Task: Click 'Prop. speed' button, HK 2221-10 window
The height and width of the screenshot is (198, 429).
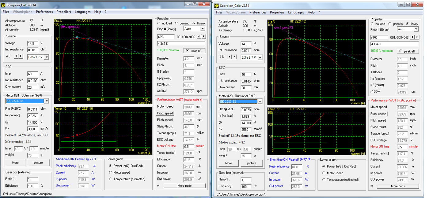Action: pyautogui.click(x=165, y=113)
